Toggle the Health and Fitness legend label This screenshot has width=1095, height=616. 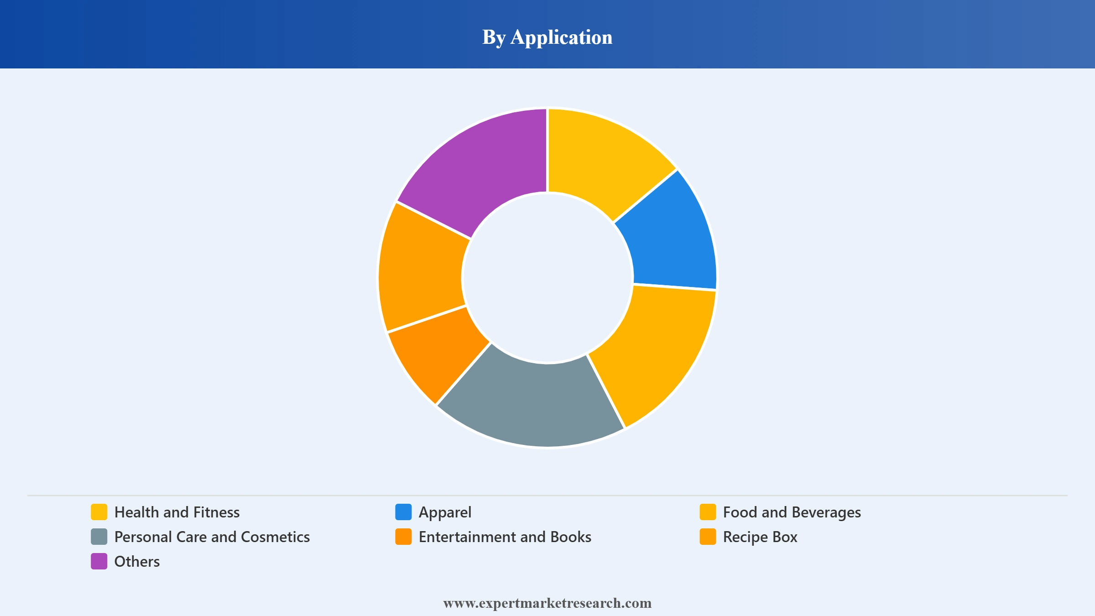tap(177, 512)
